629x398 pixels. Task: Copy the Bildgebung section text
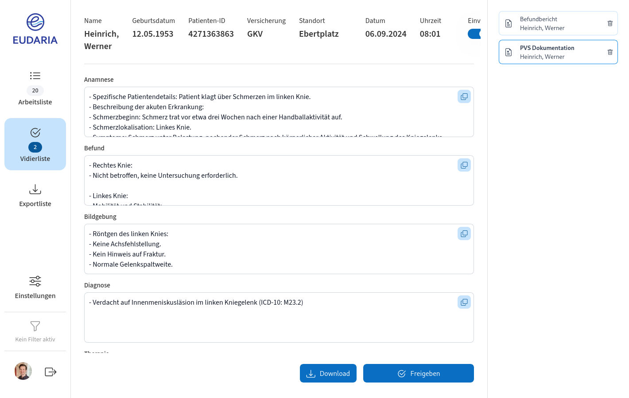tap(464, 233)
